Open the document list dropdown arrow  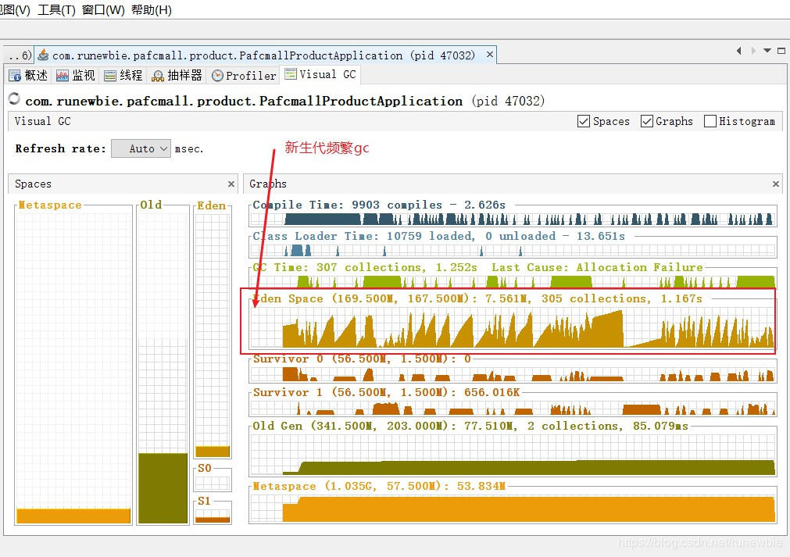[767, 50]
